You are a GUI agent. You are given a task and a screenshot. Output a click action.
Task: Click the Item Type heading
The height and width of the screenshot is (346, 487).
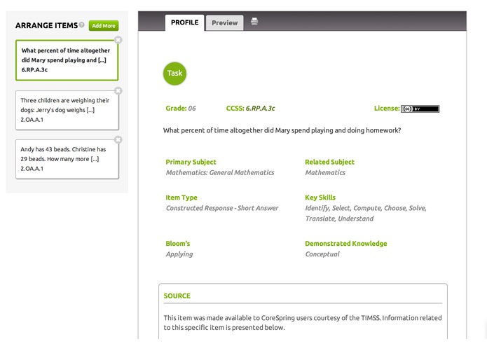click(x=181, y=198)
